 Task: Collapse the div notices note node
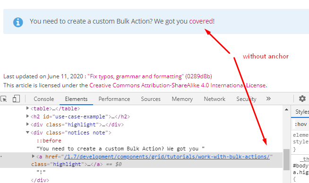27,132
